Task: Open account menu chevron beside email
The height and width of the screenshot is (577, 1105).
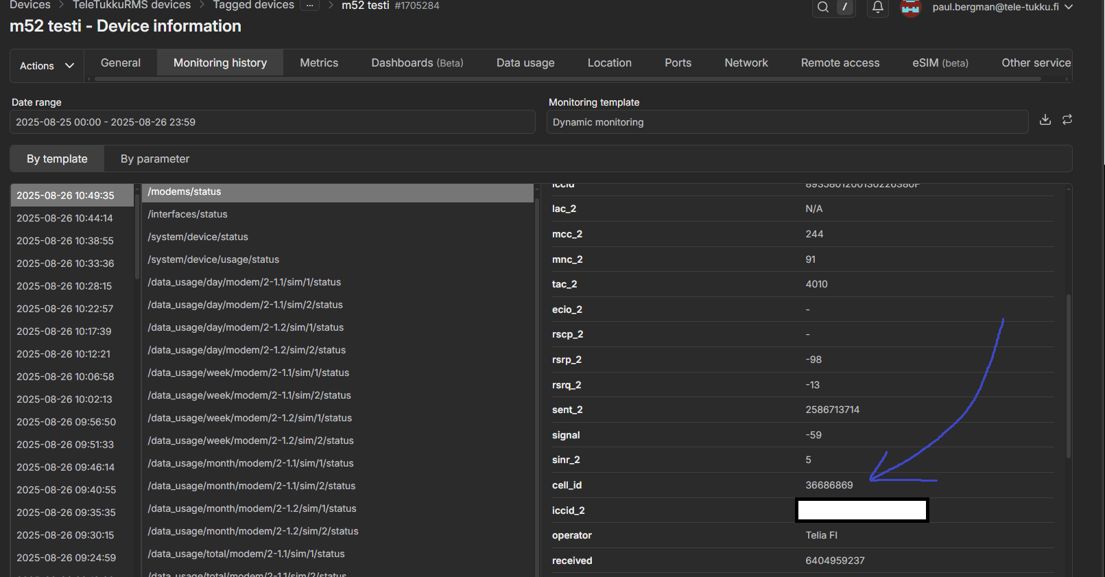Action: coord(1069,7)
